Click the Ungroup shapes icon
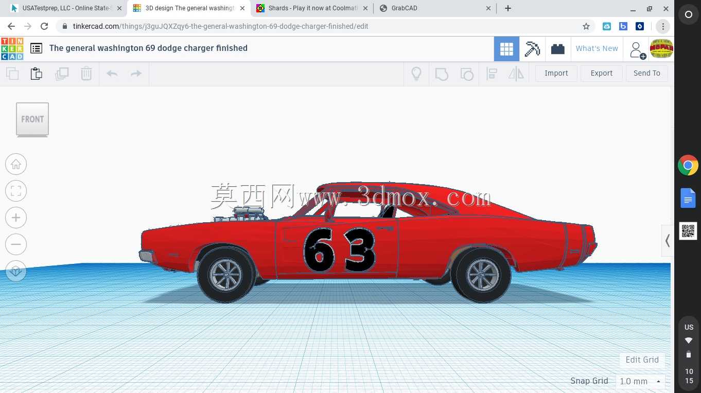Image resolution: width=701 pixels, height=393 pixels. click(467, 74)
